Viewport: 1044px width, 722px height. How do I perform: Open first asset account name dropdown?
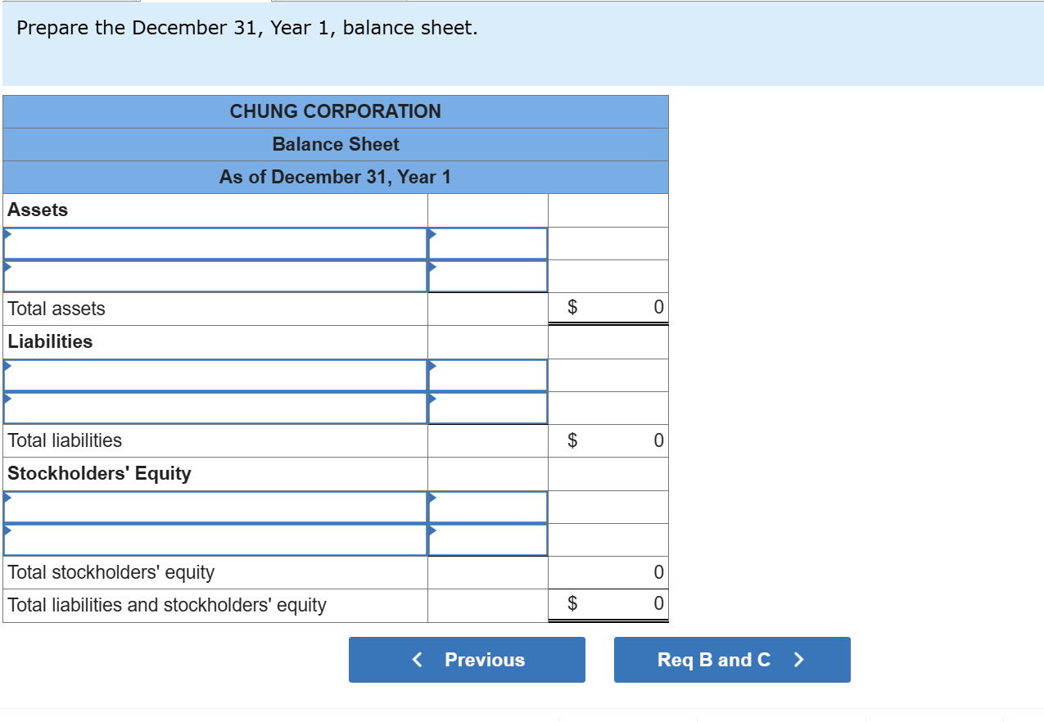coord(215,244)
